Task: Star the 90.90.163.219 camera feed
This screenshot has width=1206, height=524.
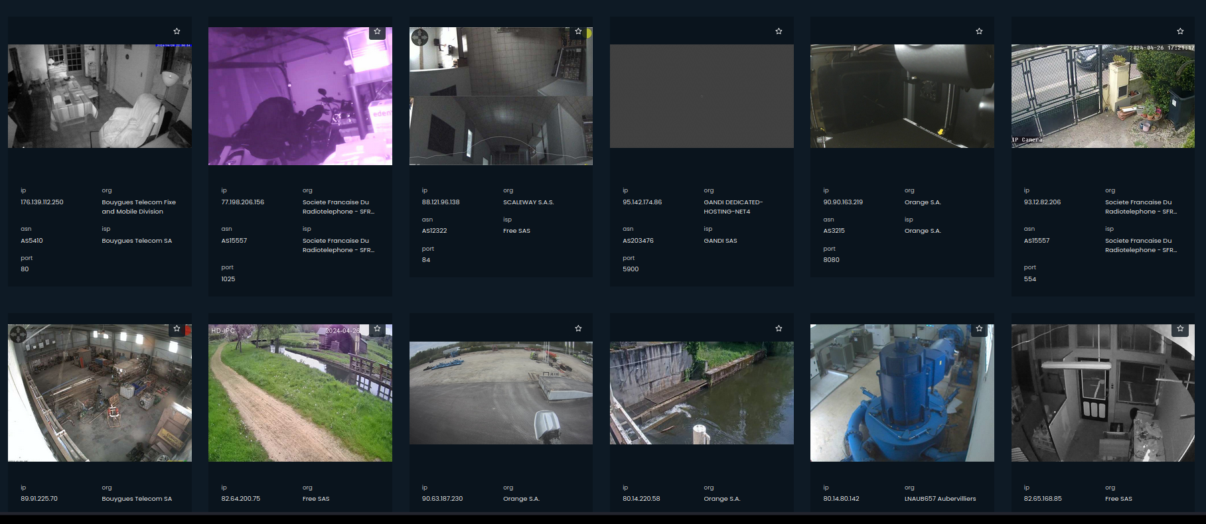Action: (x=979, y=31)
